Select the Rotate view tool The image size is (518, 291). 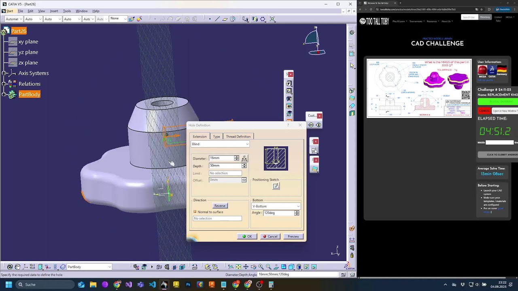253,267
